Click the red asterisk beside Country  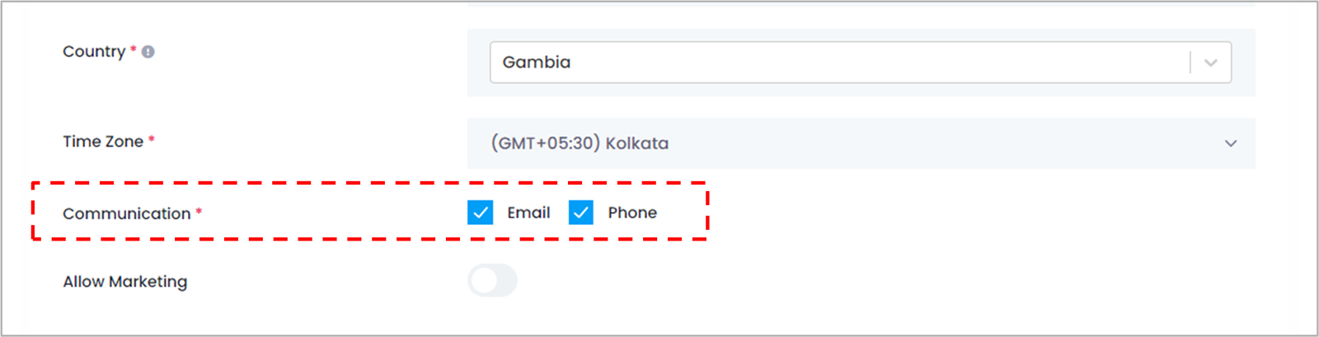coord(134,49)
